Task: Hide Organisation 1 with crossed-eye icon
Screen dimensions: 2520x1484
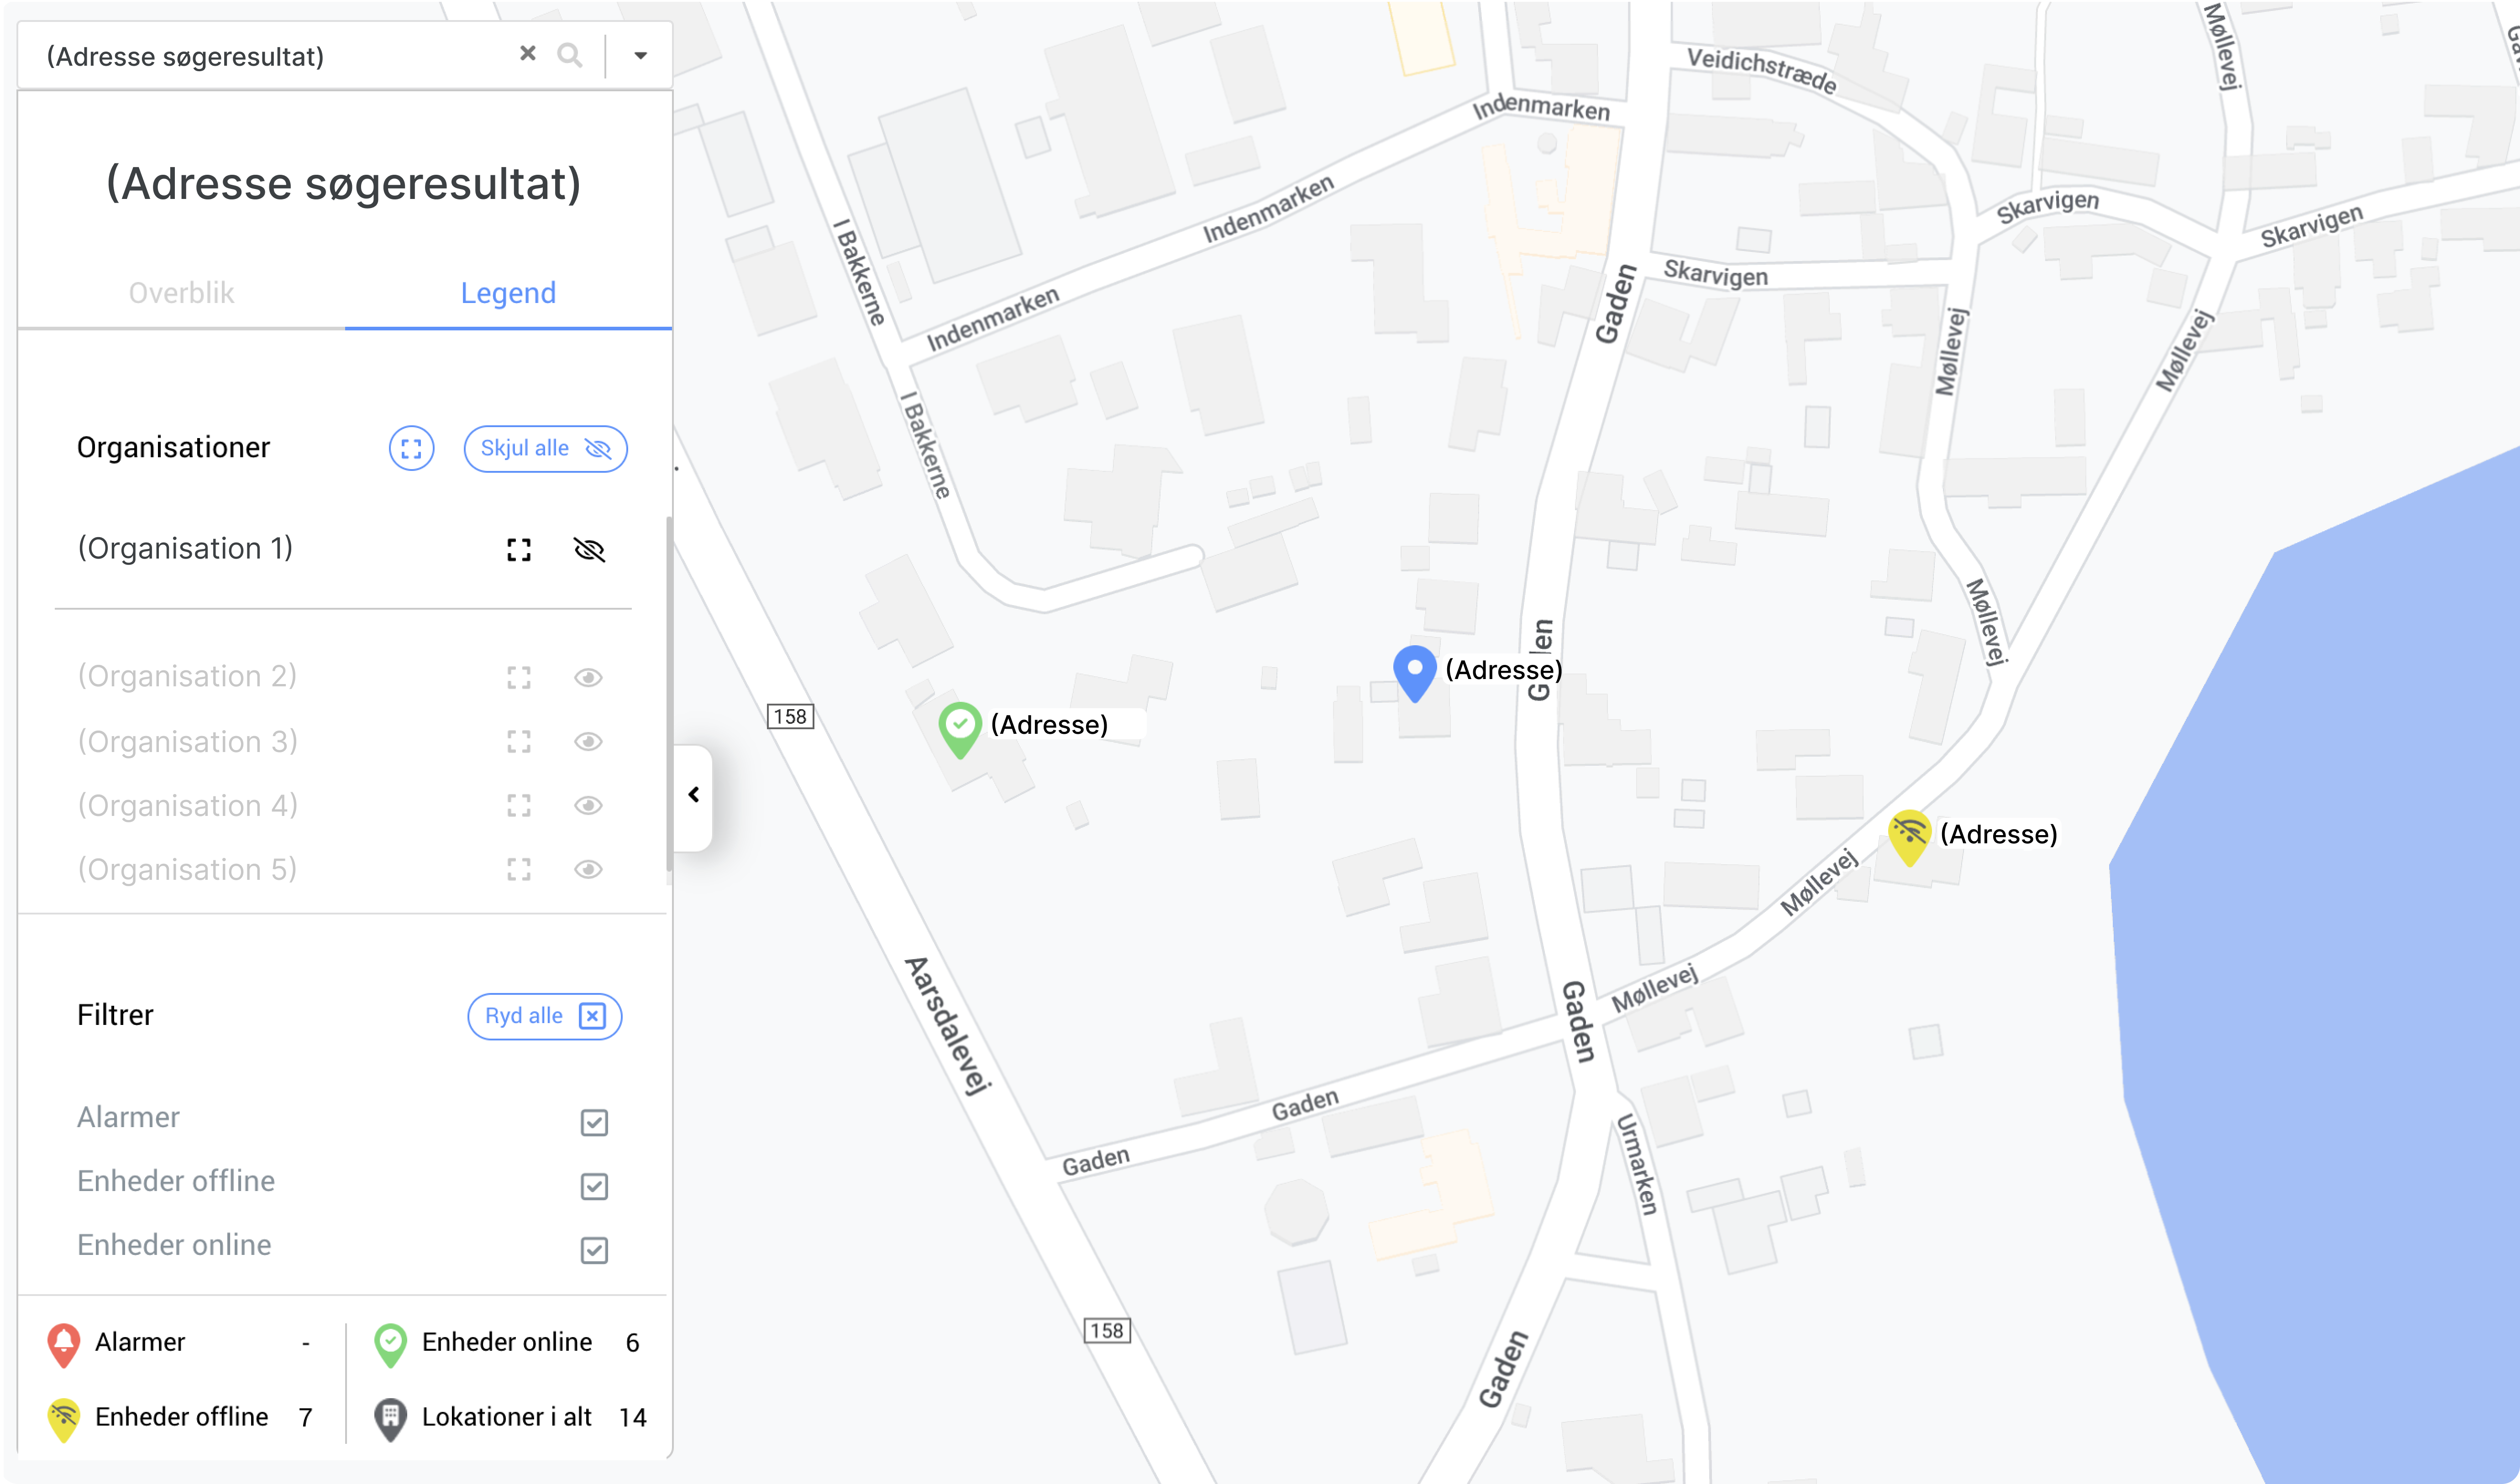Action: (x=589, y=550)
